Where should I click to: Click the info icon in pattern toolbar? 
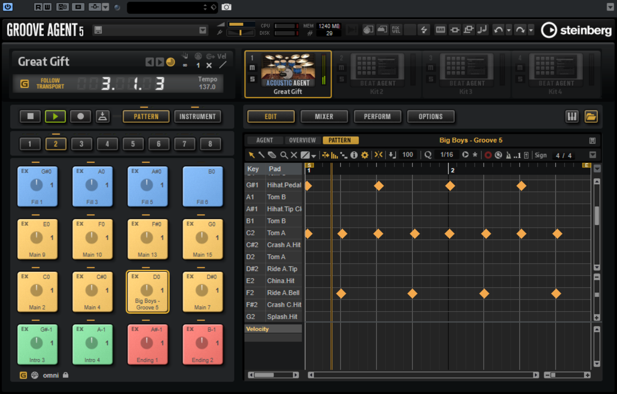pos(354,155)
